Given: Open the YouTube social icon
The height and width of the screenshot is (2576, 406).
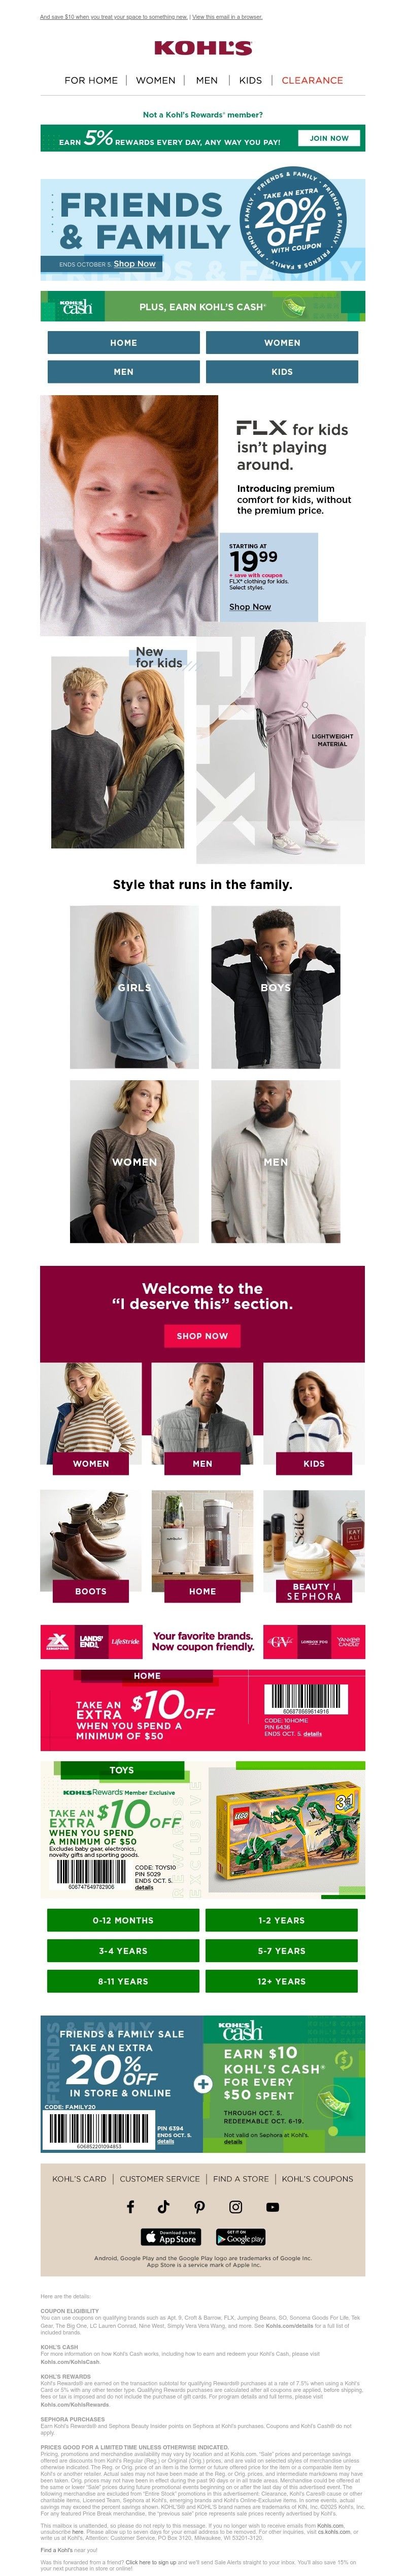Looking at the screenshot, I should (273, 2207).
